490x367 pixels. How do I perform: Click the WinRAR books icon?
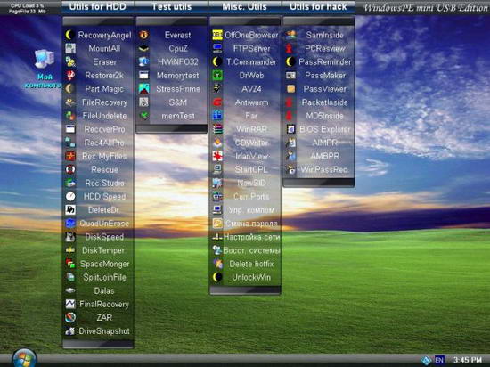point(217,129)
